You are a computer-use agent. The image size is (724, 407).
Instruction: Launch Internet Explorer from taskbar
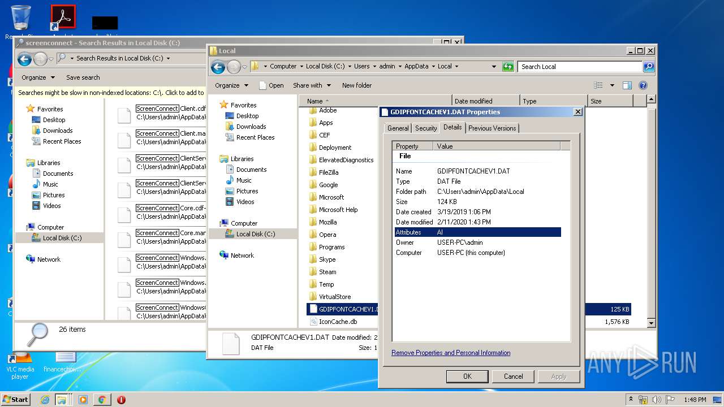coord(45,400)
